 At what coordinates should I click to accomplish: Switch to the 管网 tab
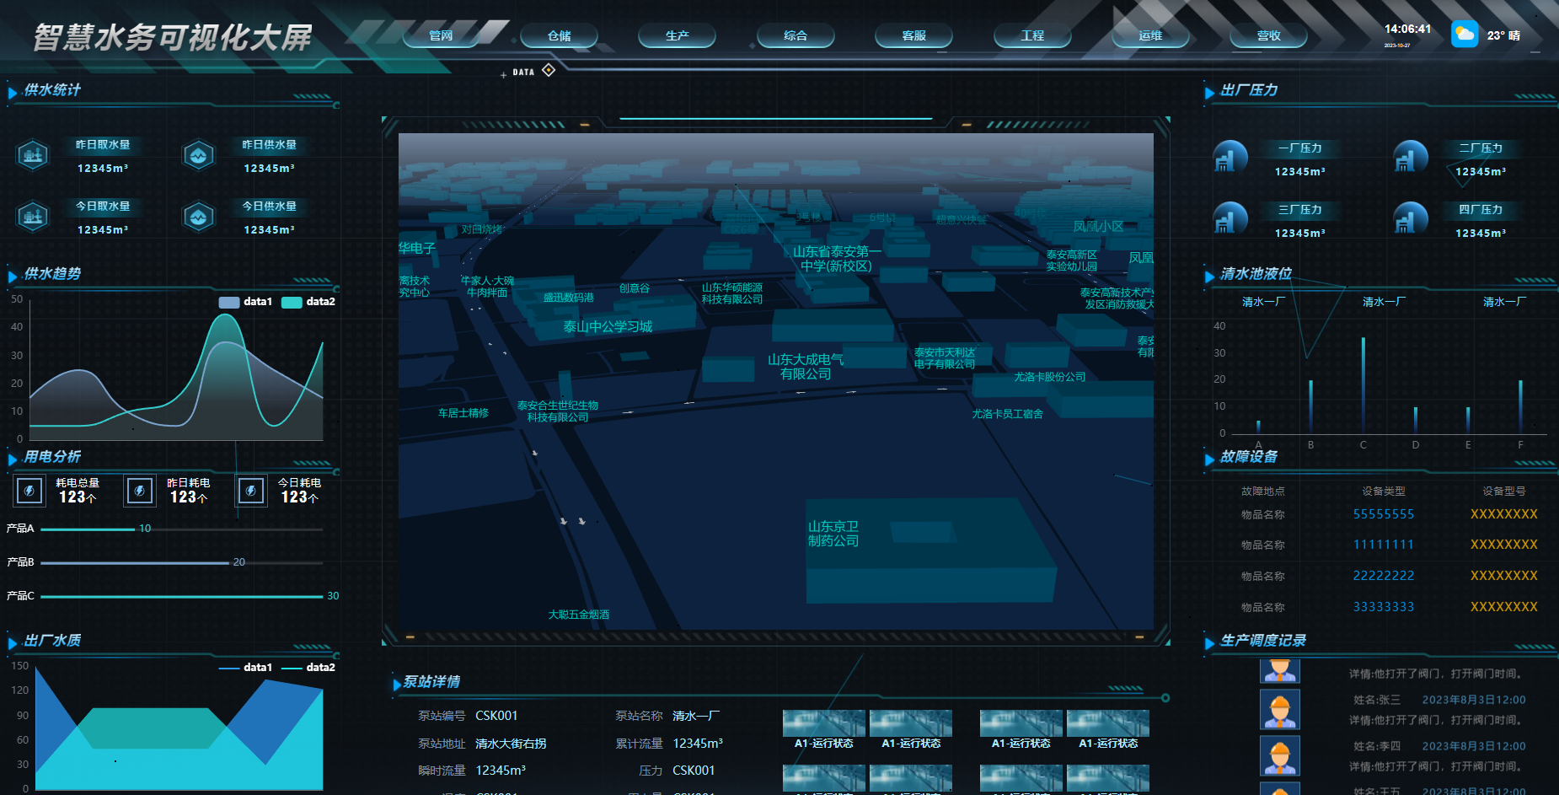[441, 35]
